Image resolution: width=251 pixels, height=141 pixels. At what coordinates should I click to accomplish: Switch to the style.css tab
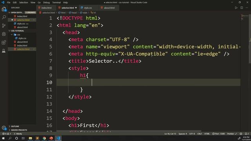(x=88, y=8)
